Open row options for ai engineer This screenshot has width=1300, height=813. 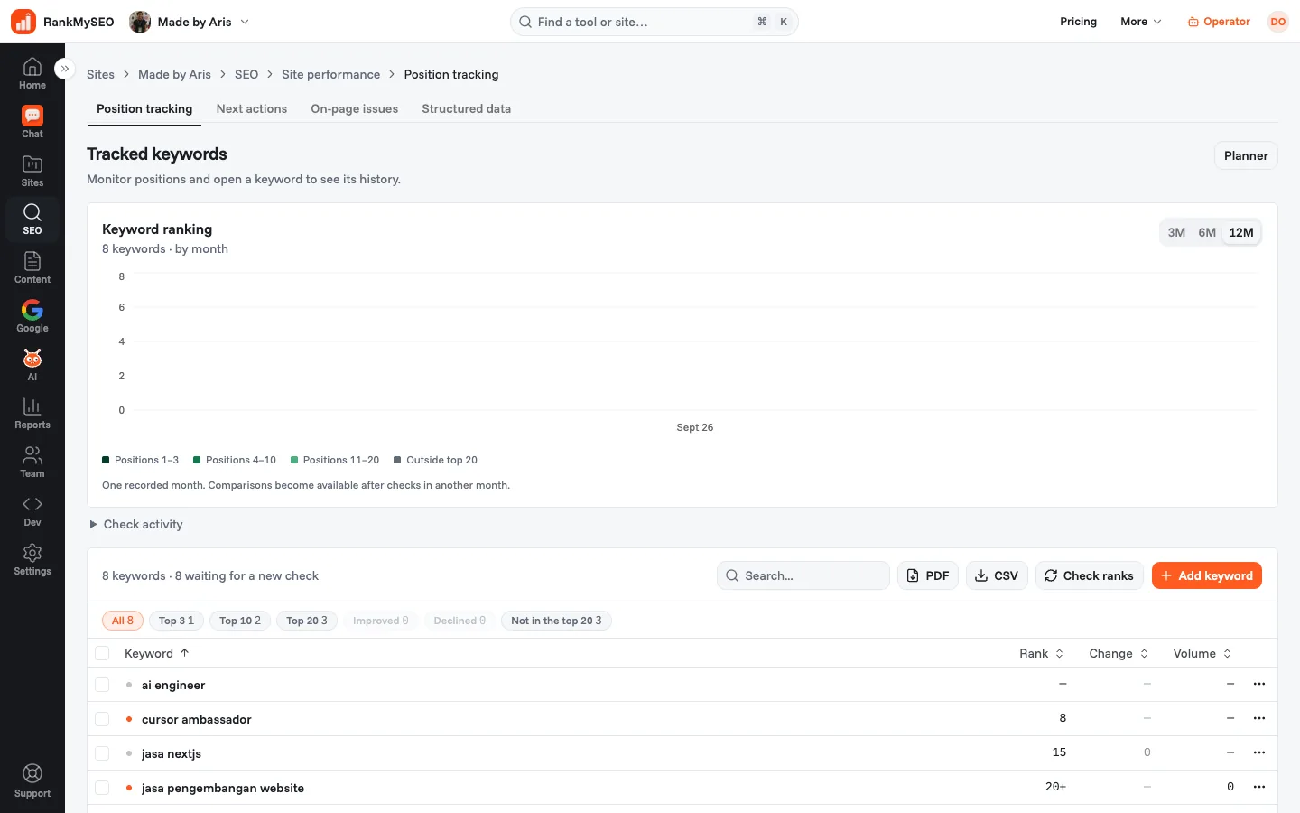pos(1259,685)
